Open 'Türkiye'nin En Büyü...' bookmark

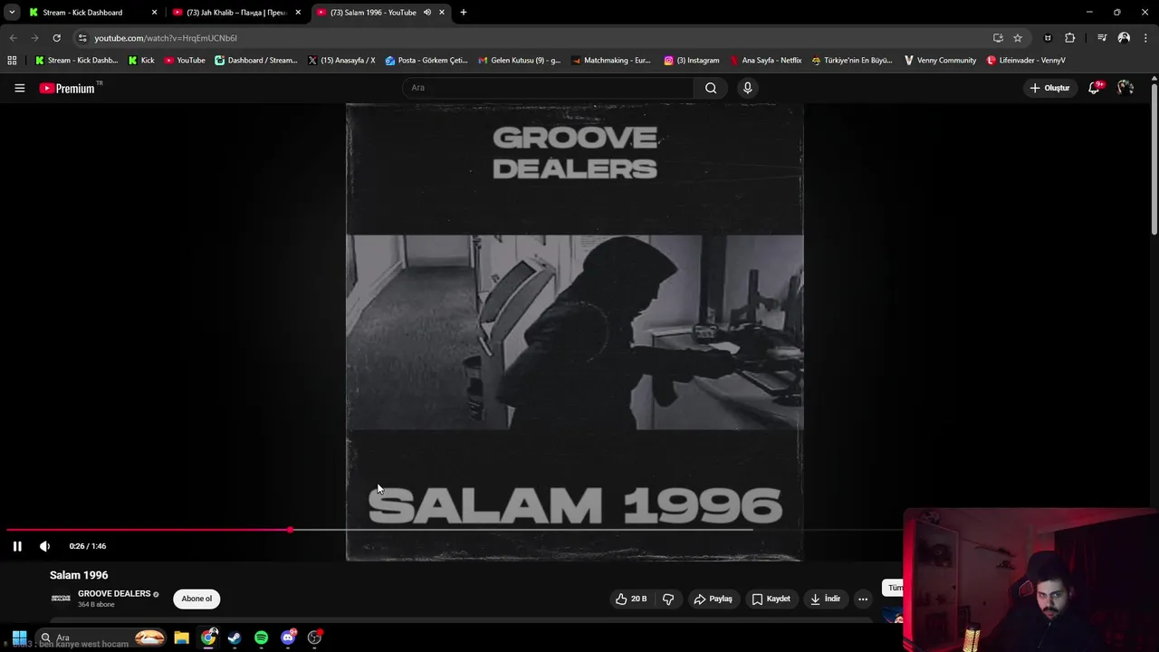[x=852, y=61]
